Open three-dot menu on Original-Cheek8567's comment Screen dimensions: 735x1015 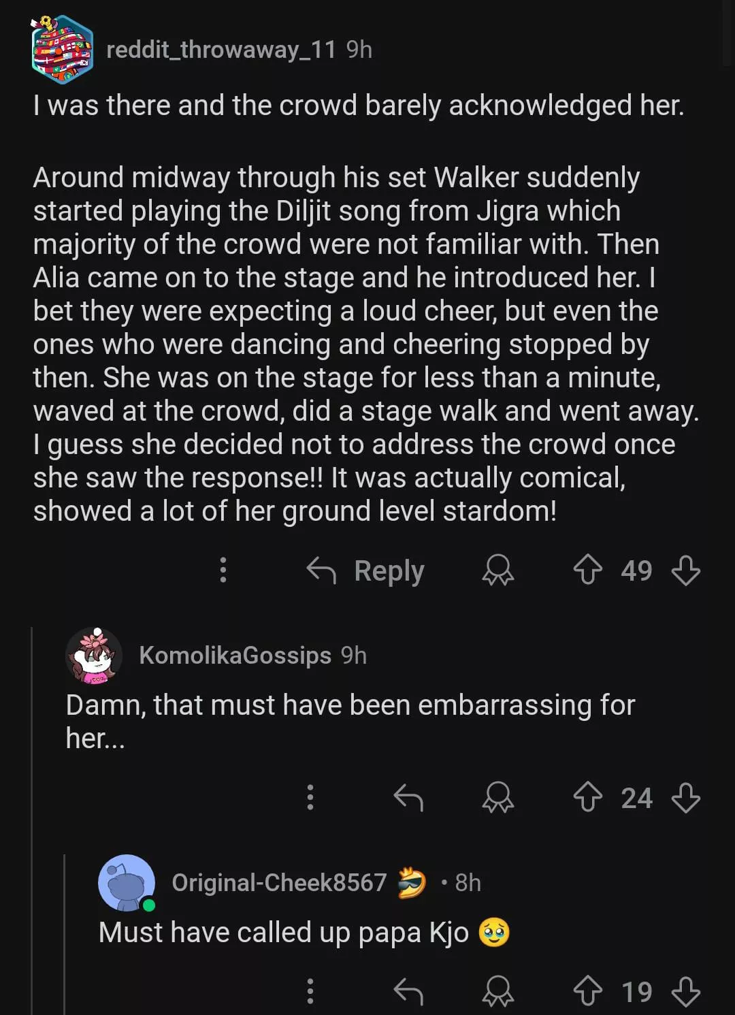pyautogui.click(x=310, y=991)
